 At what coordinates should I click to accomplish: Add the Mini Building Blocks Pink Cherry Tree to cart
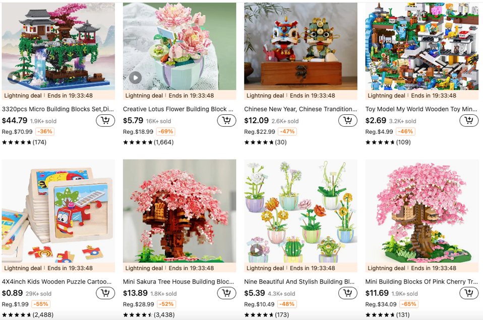(x=469, y=293)
